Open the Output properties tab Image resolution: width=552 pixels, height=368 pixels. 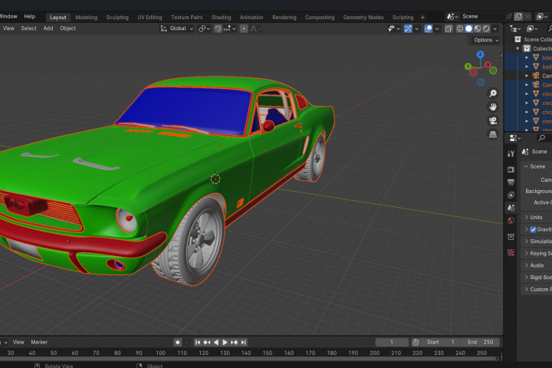(511, 182)
